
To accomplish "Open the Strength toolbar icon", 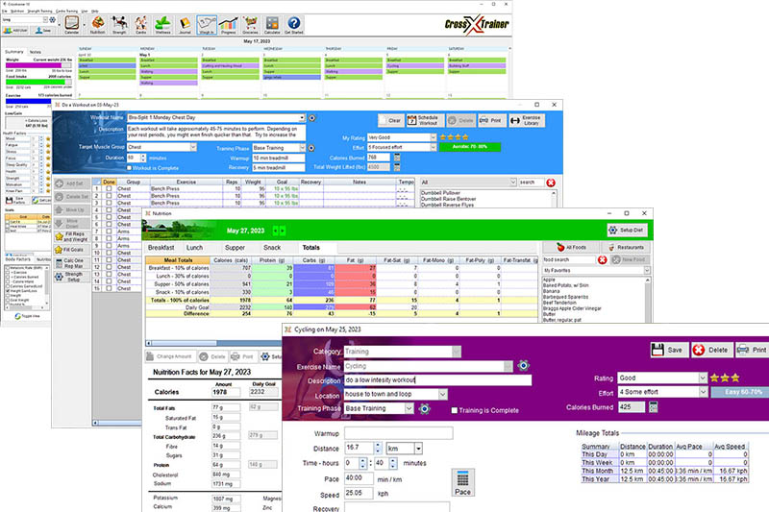I will [x=119, y=25].
